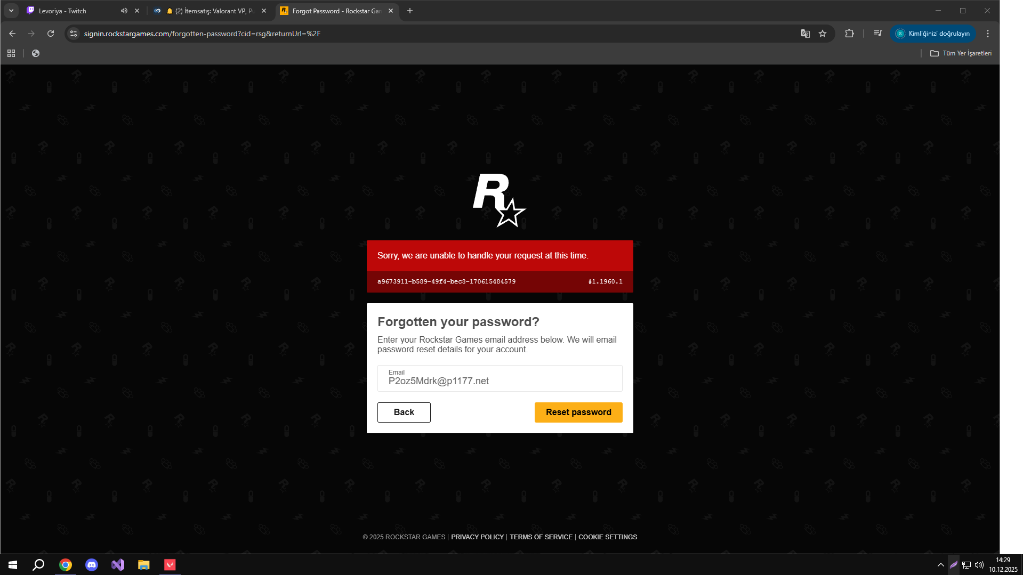Open the Tüm Yer İşaretleri folder
Viewport: 1023px width, 575px height.
961,53
